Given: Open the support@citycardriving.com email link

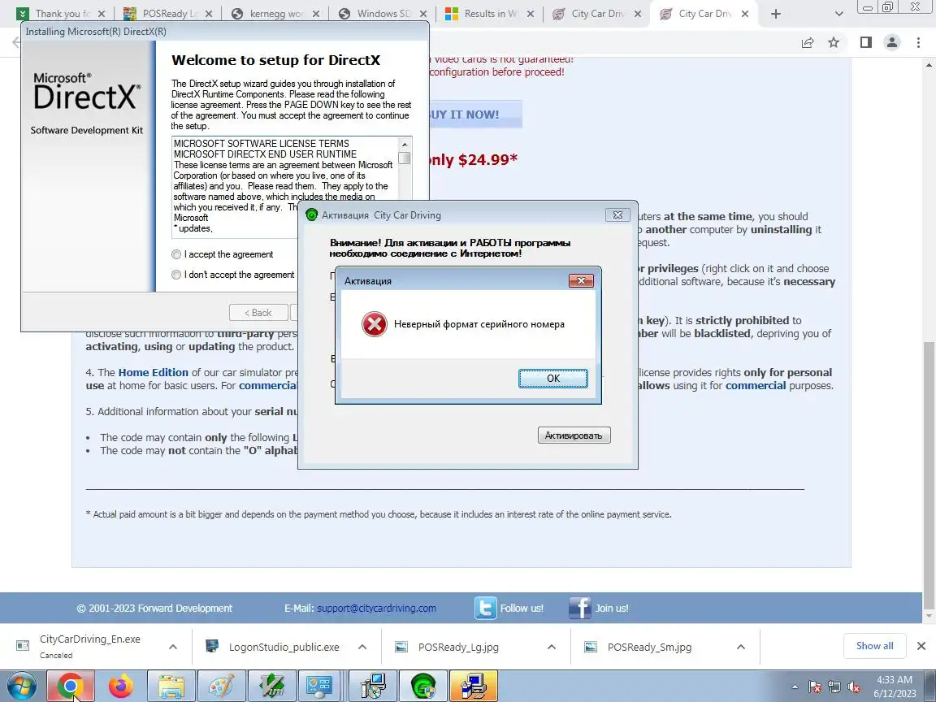Looking at the screenshot, I should pos(376,609).
